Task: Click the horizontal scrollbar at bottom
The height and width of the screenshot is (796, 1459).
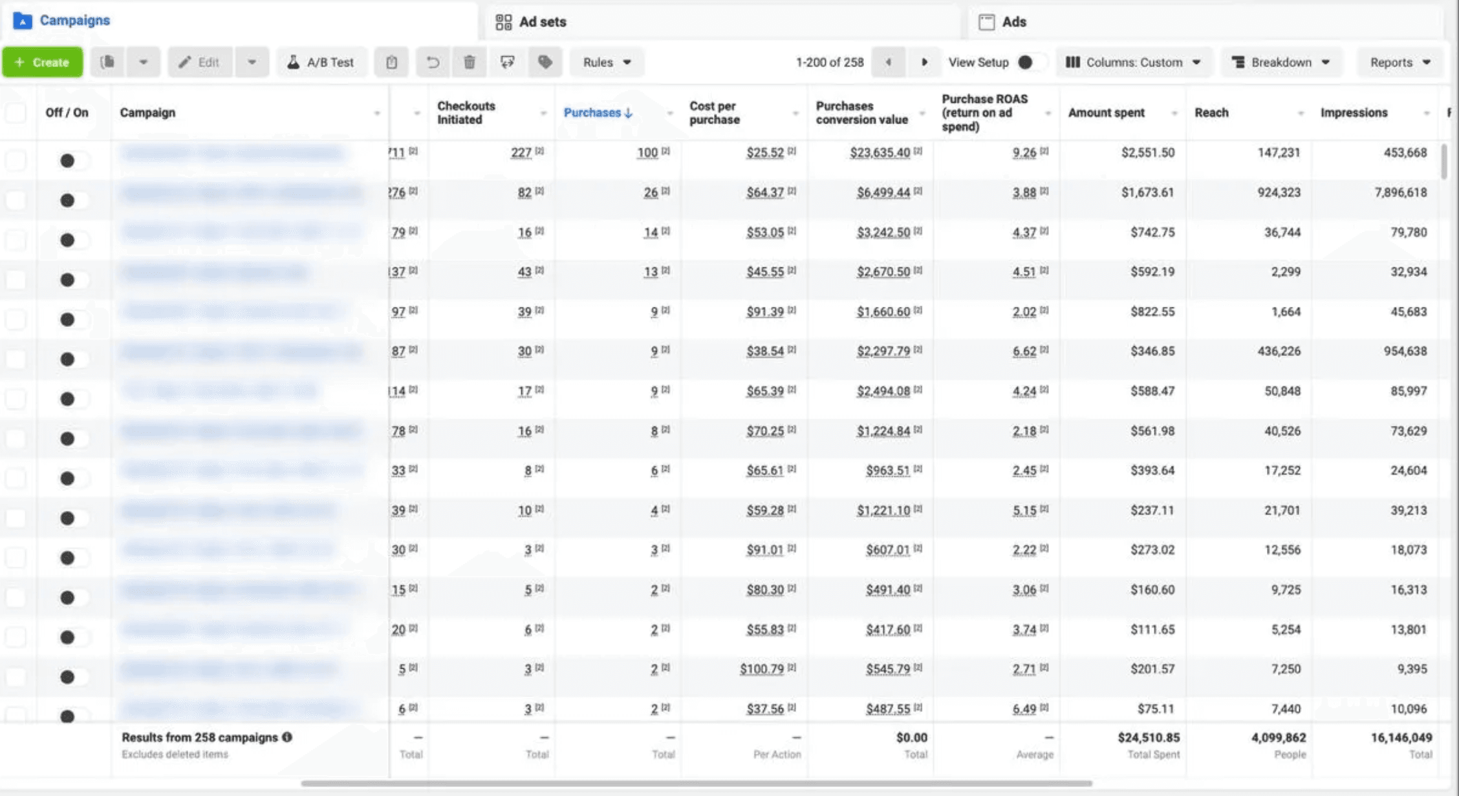Action: point(697,783)
